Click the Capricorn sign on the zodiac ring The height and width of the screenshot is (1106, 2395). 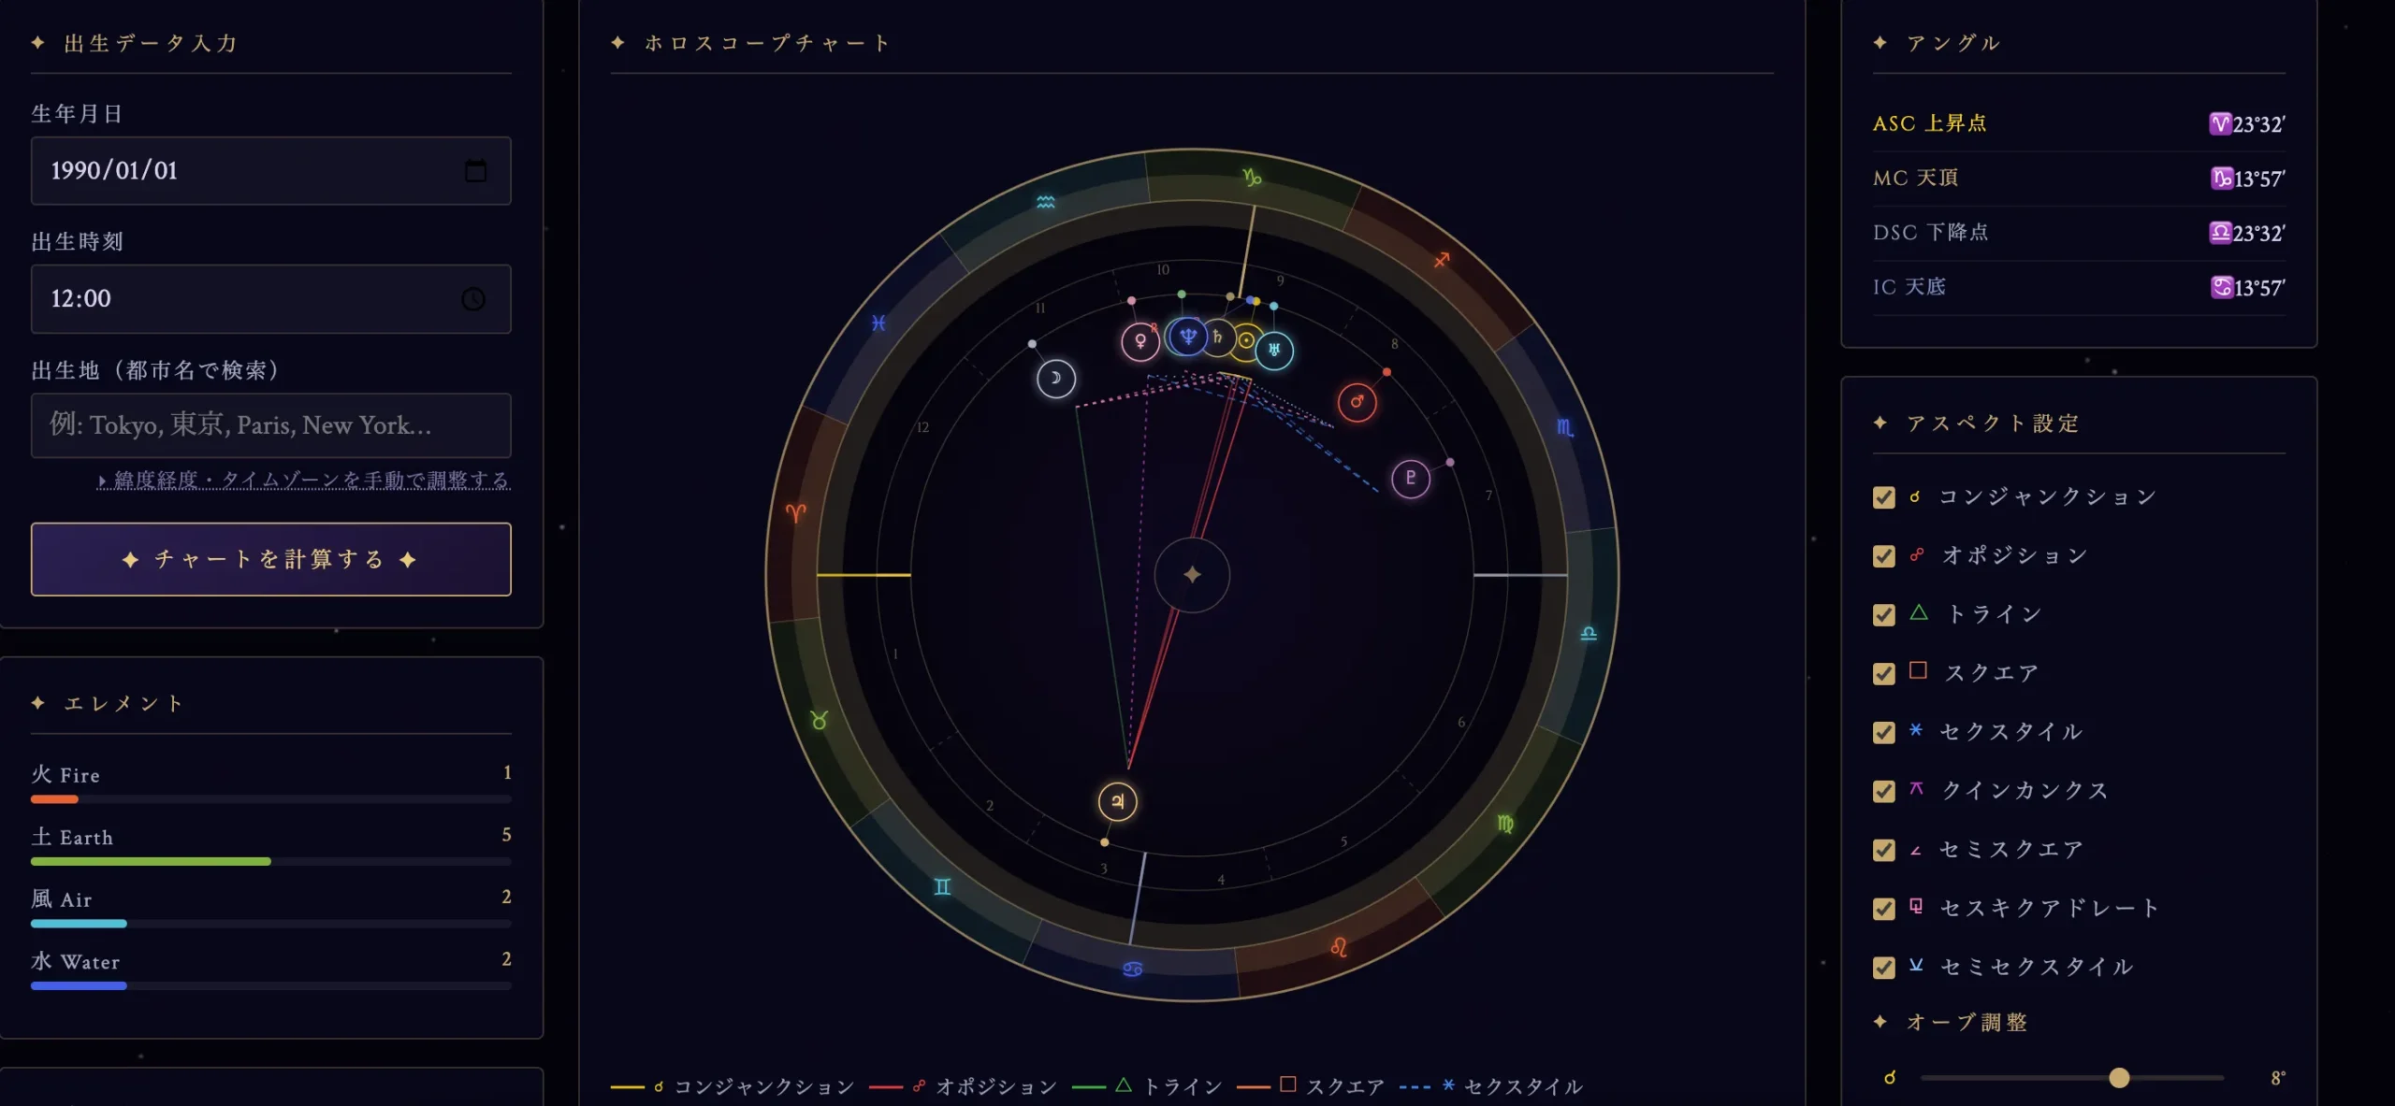1252,177
